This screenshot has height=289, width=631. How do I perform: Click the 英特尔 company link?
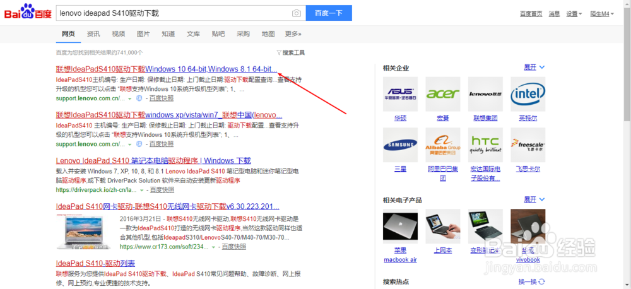(x=528, y=119)
